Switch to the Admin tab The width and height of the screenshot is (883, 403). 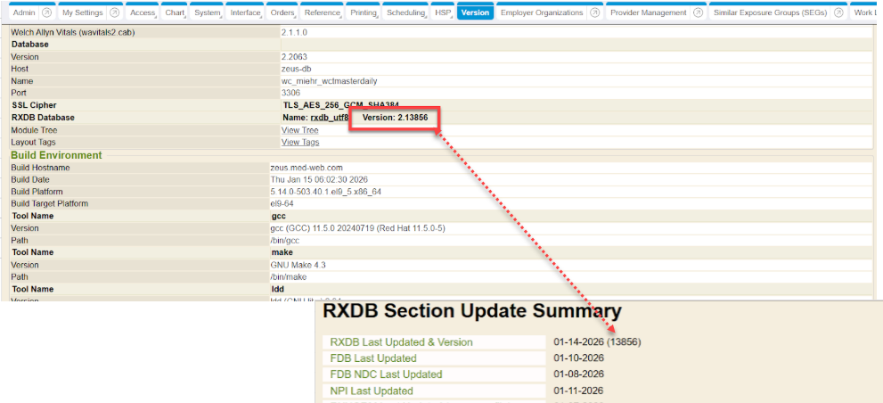24,12
